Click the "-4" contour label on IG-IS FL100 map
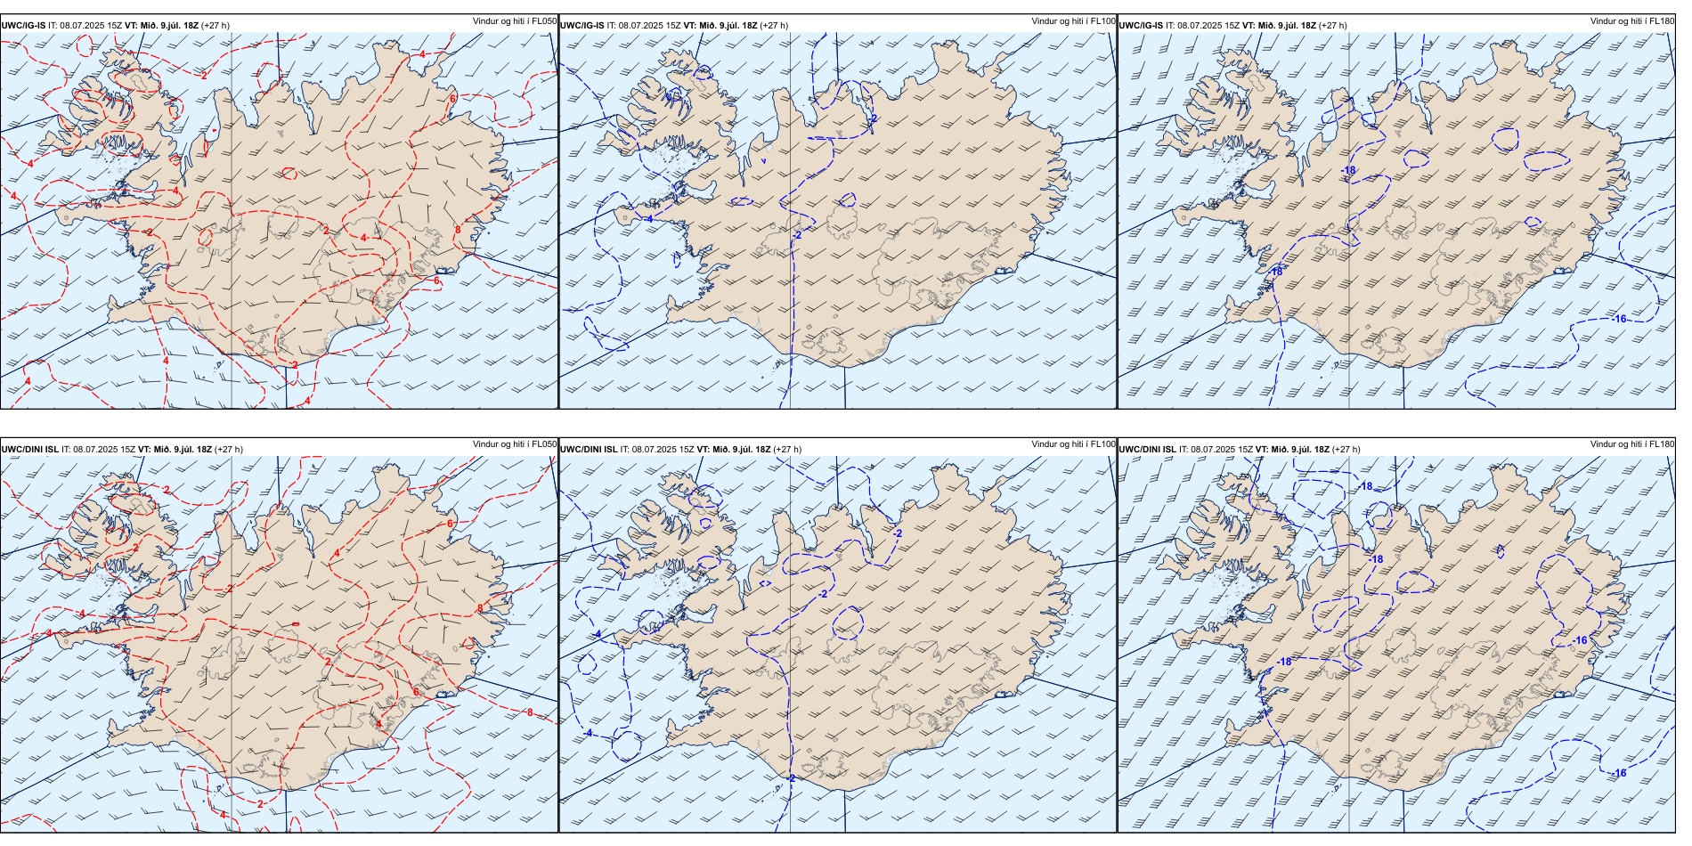Image resolution: width=1692 pixels, height=846 pixels. point(648,218)
